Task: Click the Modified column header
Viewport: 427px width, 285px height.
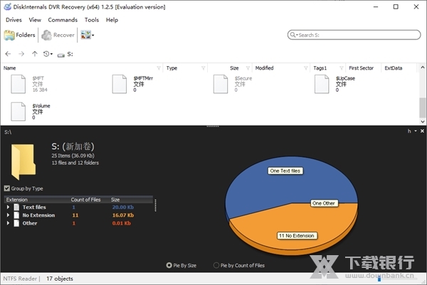Action: 265,68
